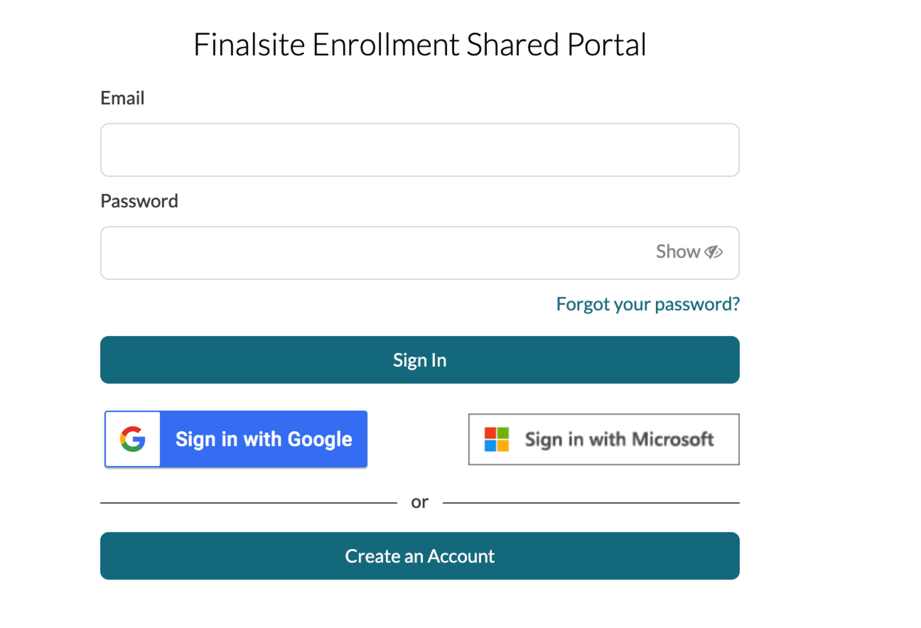921x628 pixels.
Task: Click the Finalsite Enrollment Shared Portal heading
Action: coord(420,44)
